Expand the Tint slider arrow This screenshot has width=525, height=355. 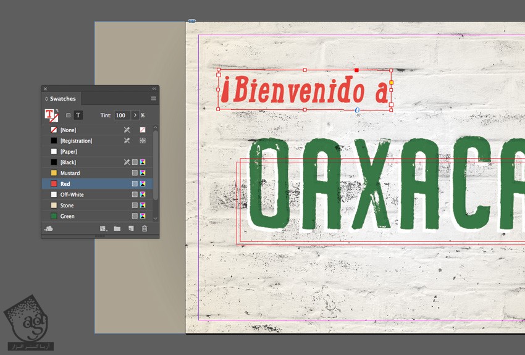(x=135, y=115)
